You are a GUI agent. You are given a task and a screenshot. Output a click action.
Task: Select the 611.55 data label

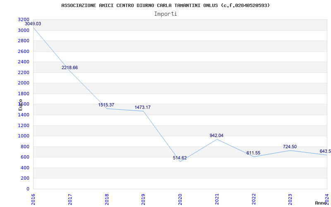pyautogui.click(x=253, y=153)
